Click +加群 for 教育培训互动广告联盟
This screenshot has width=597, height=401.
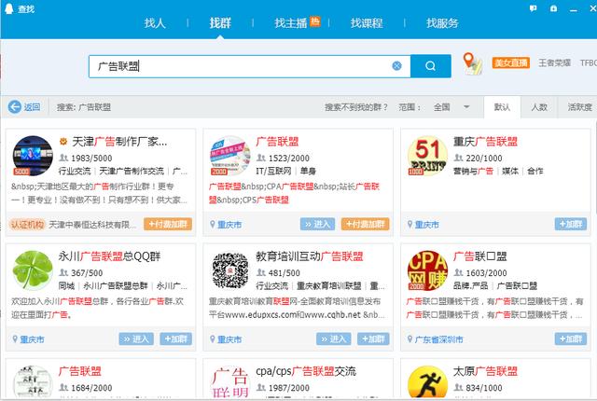point(373,339)
